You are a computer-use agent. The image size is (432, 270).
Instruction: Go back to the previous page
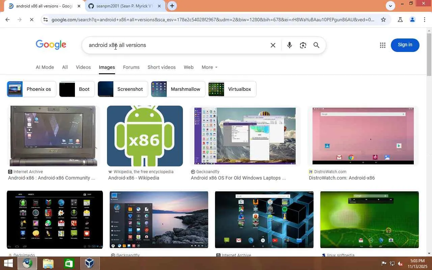7,20
